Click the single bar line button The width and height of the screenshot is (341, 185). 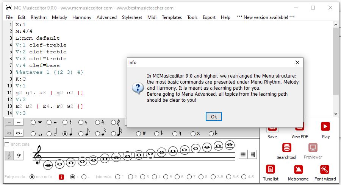click(243, 154)
